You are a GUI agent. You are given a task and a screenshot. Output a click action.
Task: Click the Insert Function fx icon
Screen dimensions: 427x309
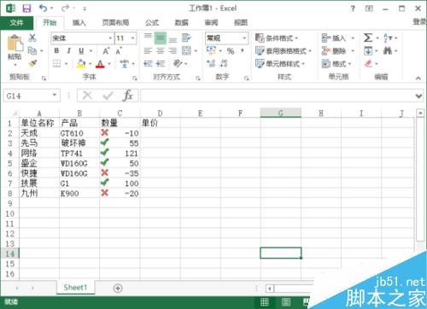pyautogui.click(x=127, y=96)
